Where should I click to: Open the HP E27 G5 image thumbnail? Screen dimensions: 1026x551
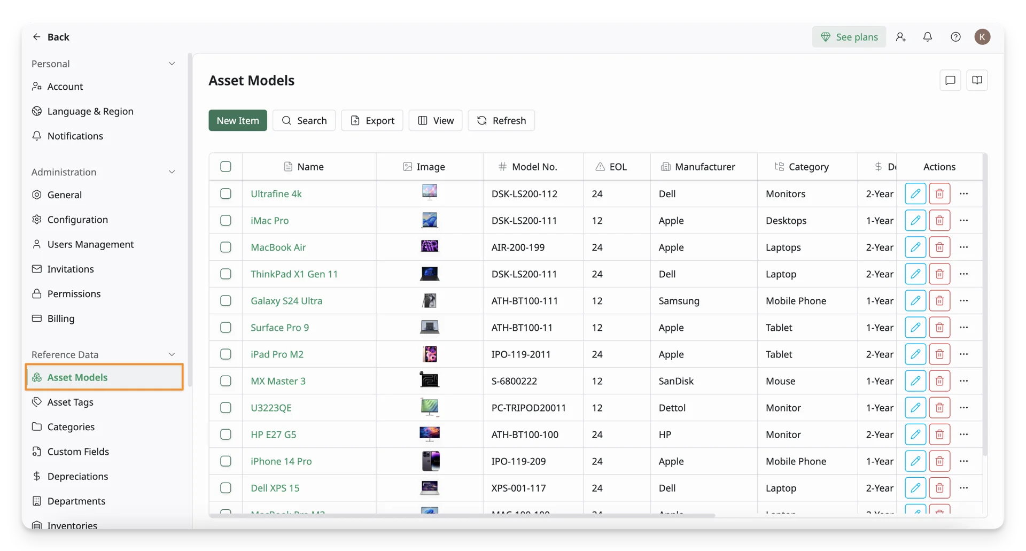coord(430,434)
